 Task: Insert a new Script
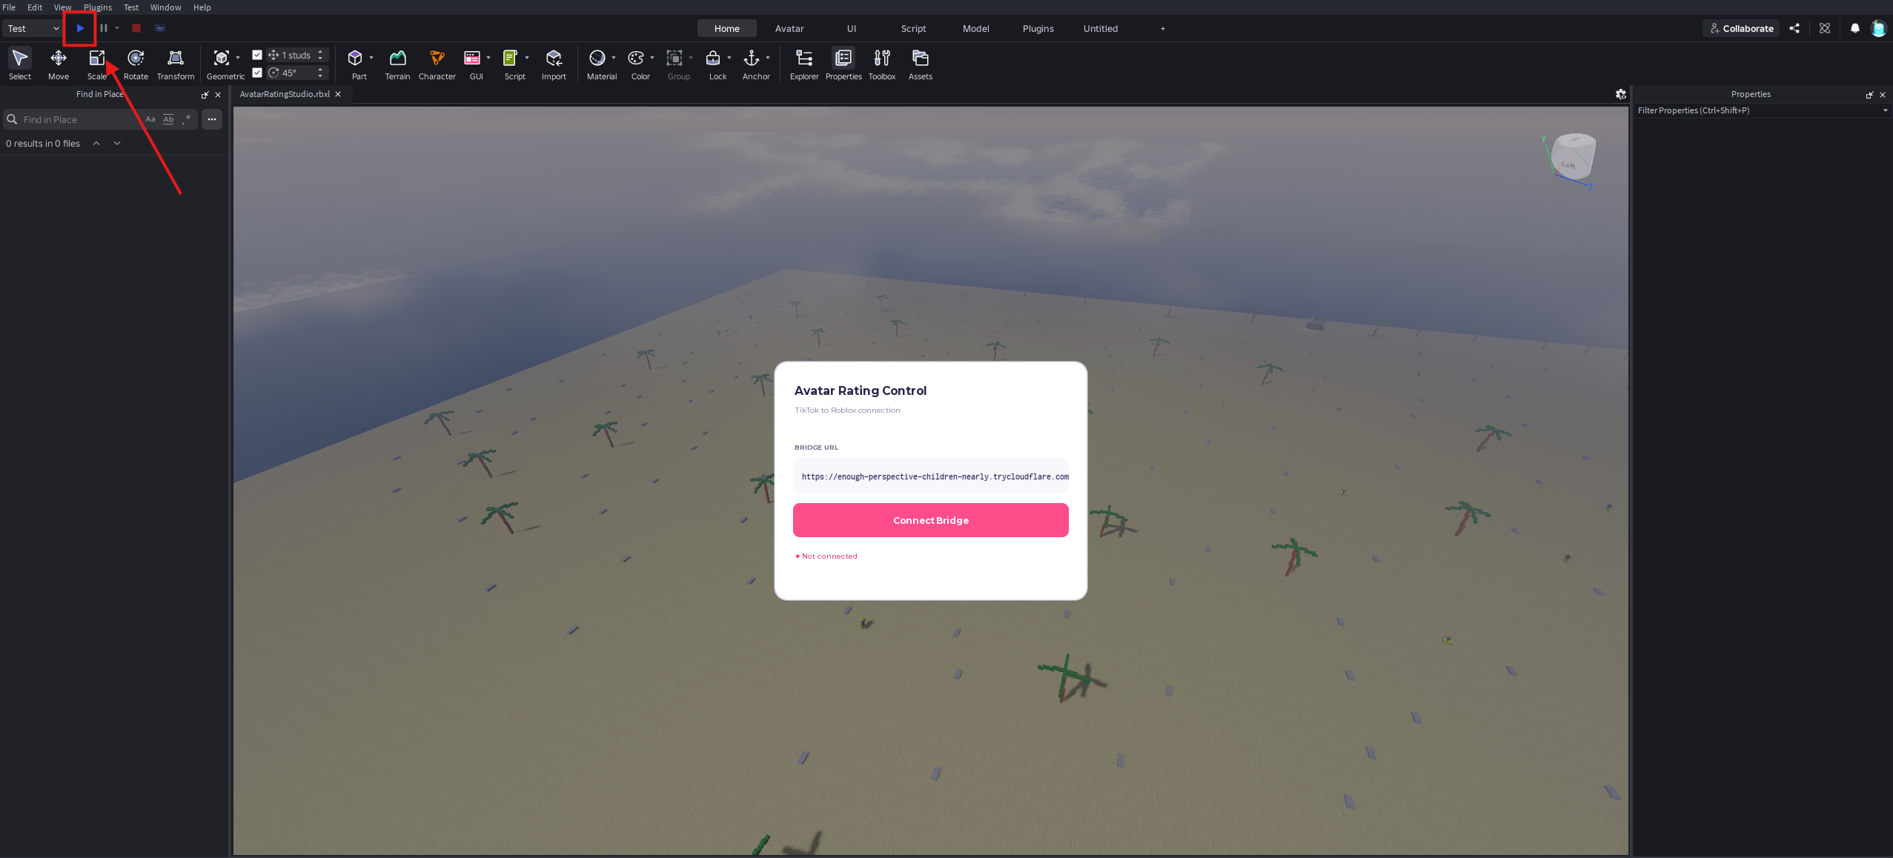[x=511, y=64]
